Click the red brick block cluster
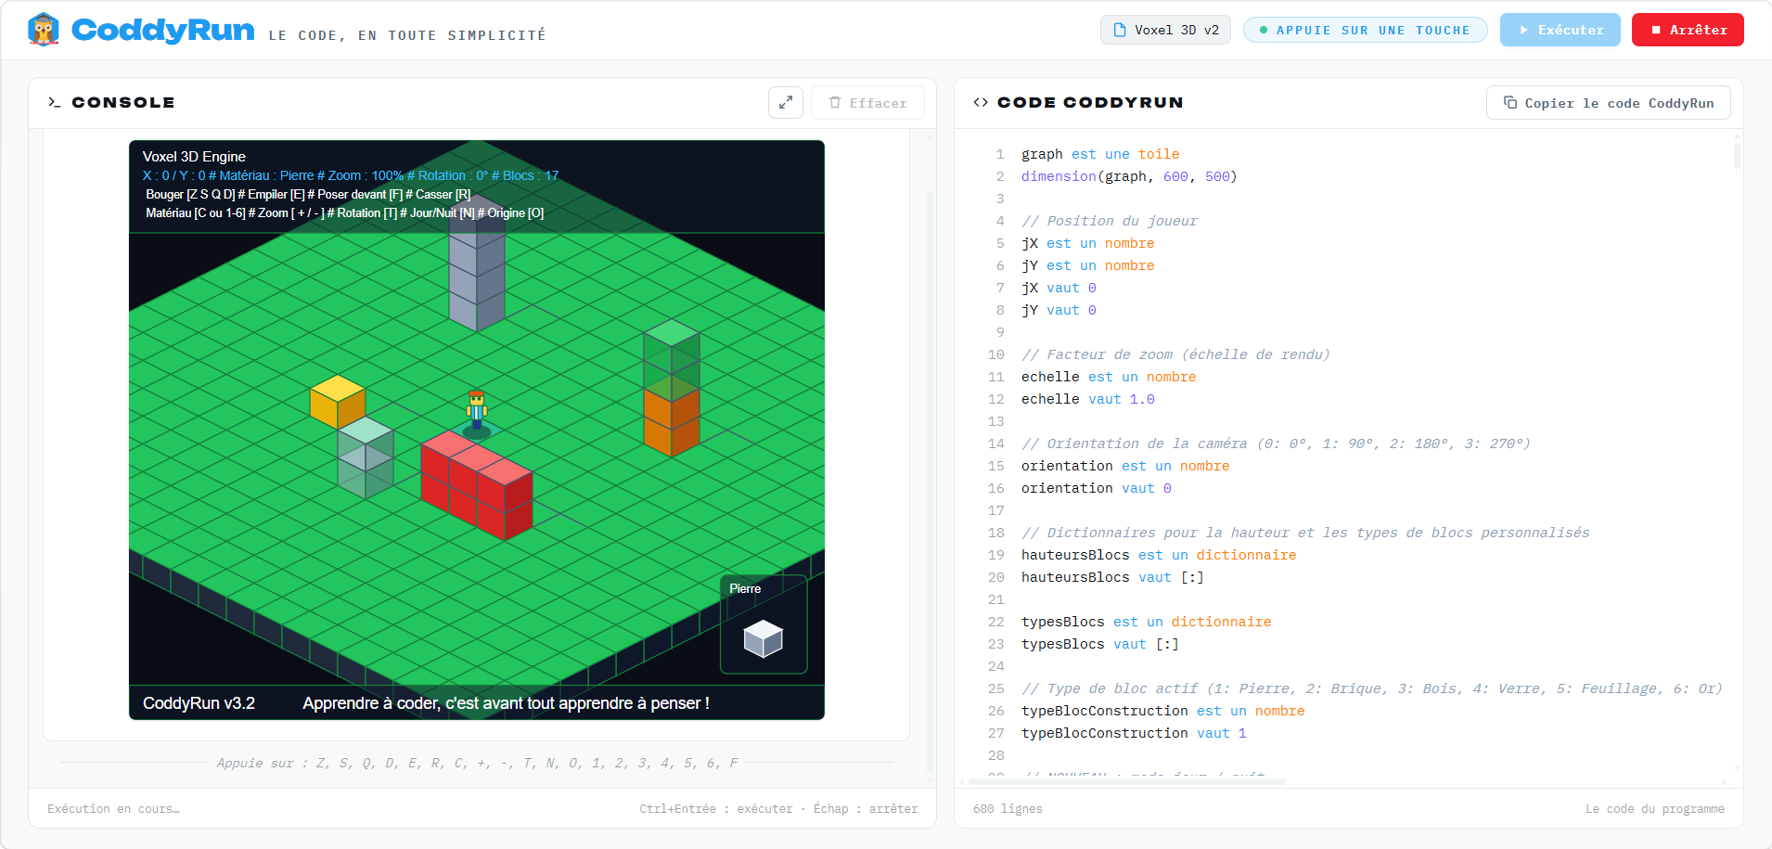1772x849 pixels. [477, 484]
